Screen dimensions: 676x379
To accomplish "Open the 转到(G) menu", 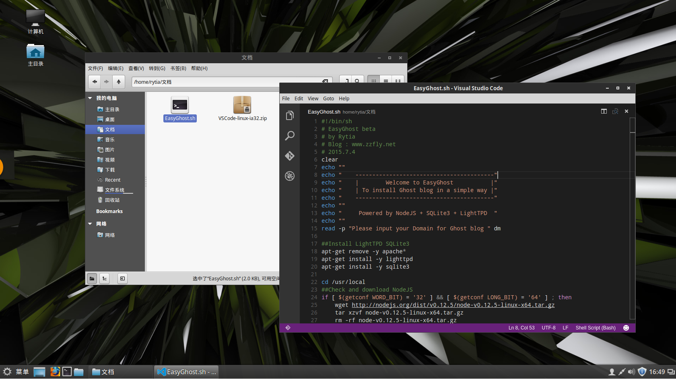I will click(x=157, y=68).
